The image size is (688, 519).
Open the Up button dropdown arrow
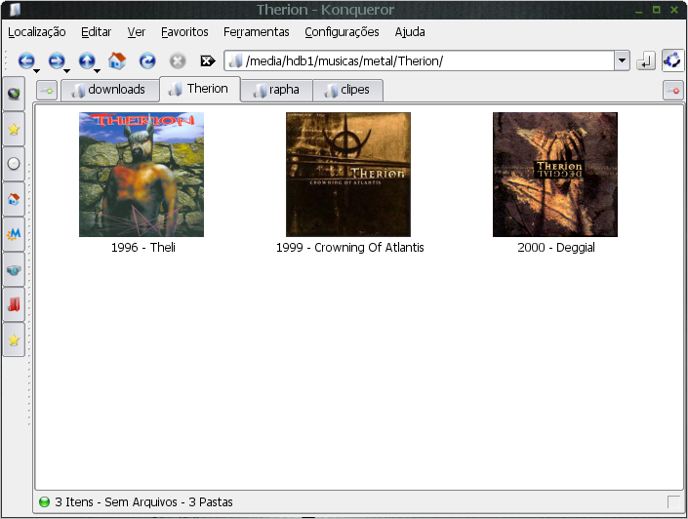click(97, 71)
